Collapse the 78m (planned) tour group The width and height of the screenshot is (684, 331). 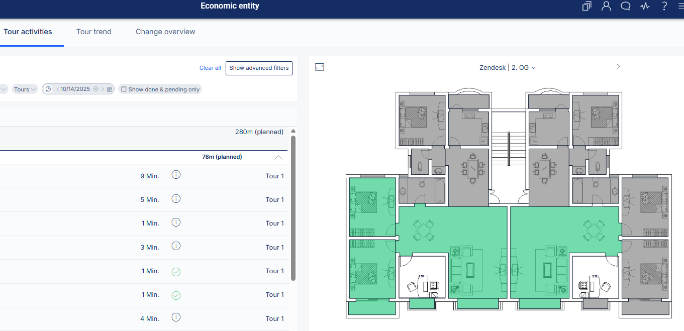[278, 157]
